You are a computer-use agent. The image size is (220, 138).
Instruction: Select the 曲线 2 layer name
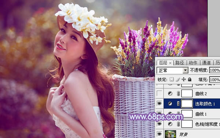[201, 94]
